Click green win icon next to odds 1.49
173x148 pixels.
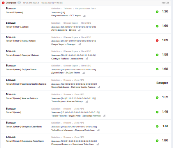pos(157,112)
